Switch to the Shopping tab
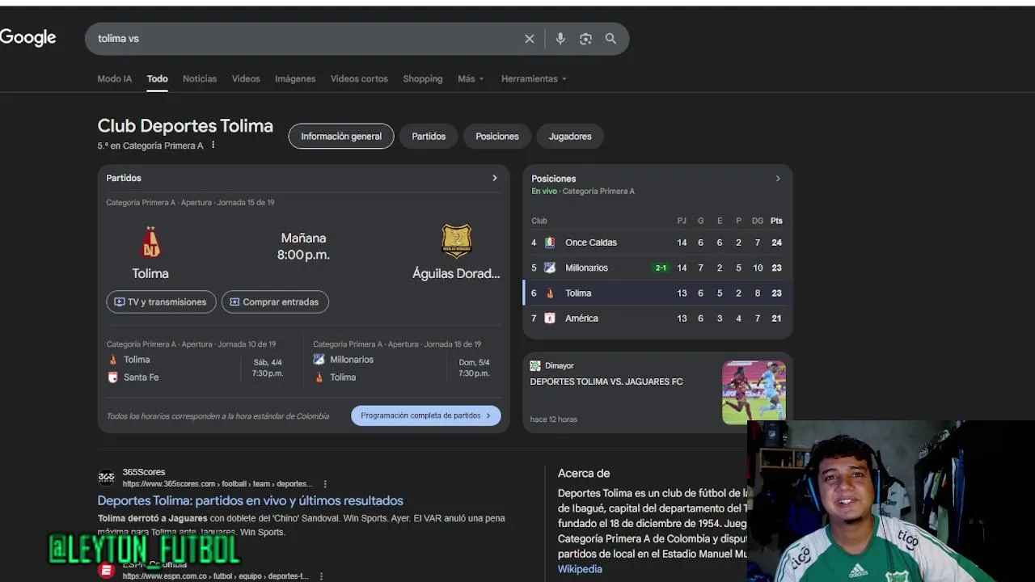The height and width of the screenshot is (582, 1035). 423,78
